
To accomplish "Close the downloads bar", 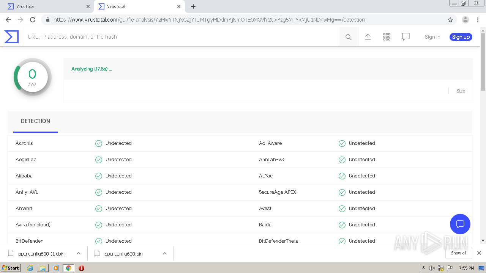I will tap(479, 253).
